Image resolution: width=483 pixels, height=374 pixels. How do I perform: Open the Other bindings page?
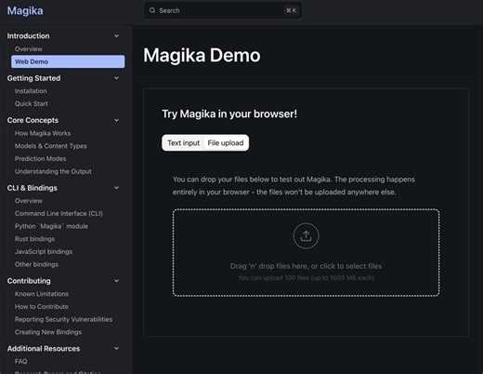[36, 264]
